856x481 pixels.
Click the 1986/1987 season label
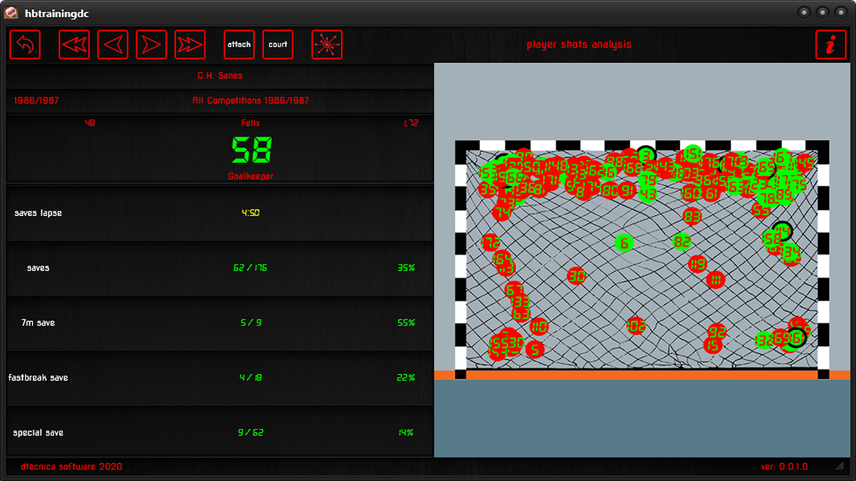(x=36, y=100)
